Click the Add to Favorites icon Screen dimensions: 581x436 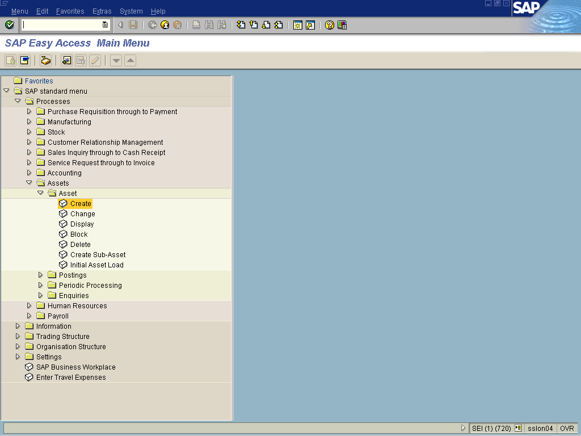67,60
